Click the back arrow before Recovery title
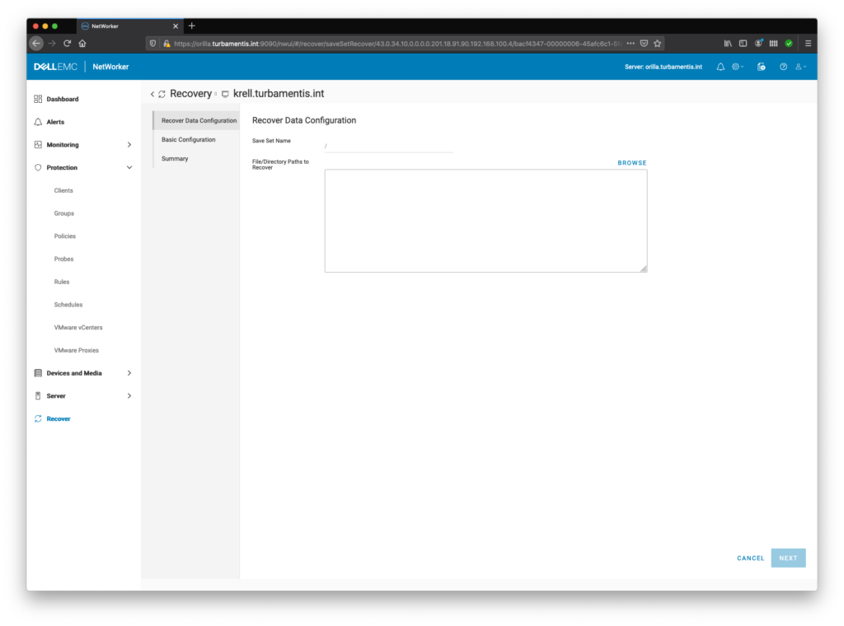844x626 pixels. click(152, 94)
